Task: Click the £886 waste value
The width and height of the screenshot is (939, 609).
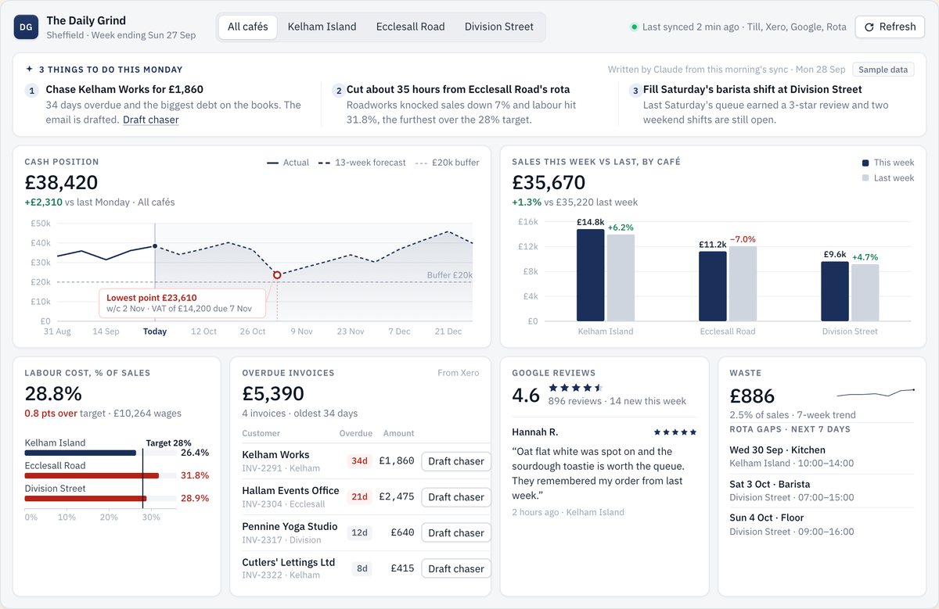Action: [752, 396]
